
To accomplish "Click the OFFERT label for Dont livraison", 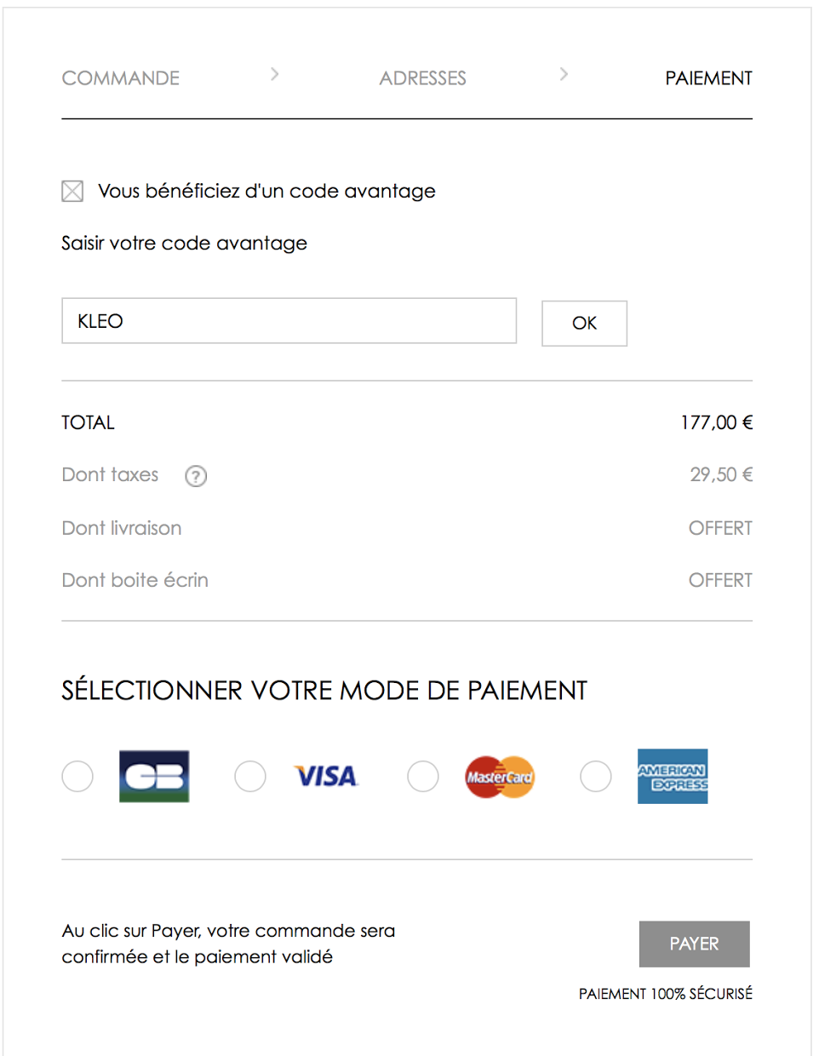I will pyautogui.click(x=720, y=528).
